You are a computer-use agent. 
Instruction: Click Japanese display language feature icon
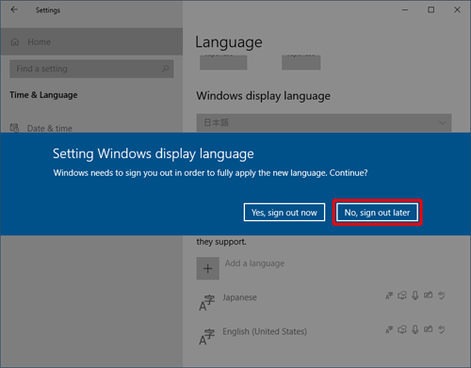389,296
